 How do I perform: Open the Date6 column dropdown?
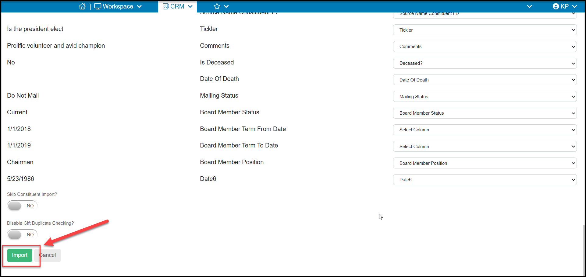tap(485, 180)
